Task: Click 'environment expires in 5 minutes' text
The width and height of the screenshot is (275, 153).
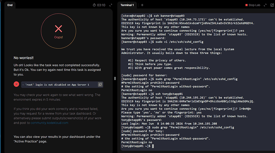Action: pyautogui.click(x=37, y=100)
